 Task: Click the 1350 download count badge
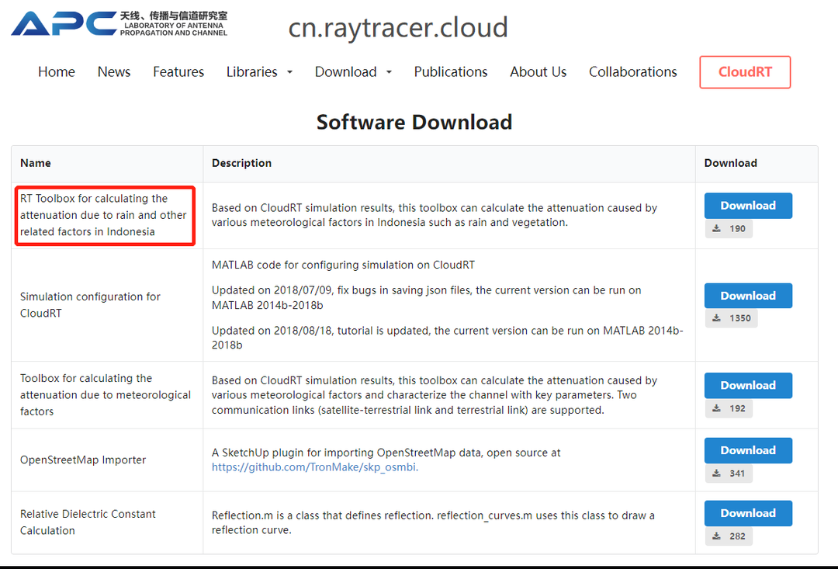(731, 318)
